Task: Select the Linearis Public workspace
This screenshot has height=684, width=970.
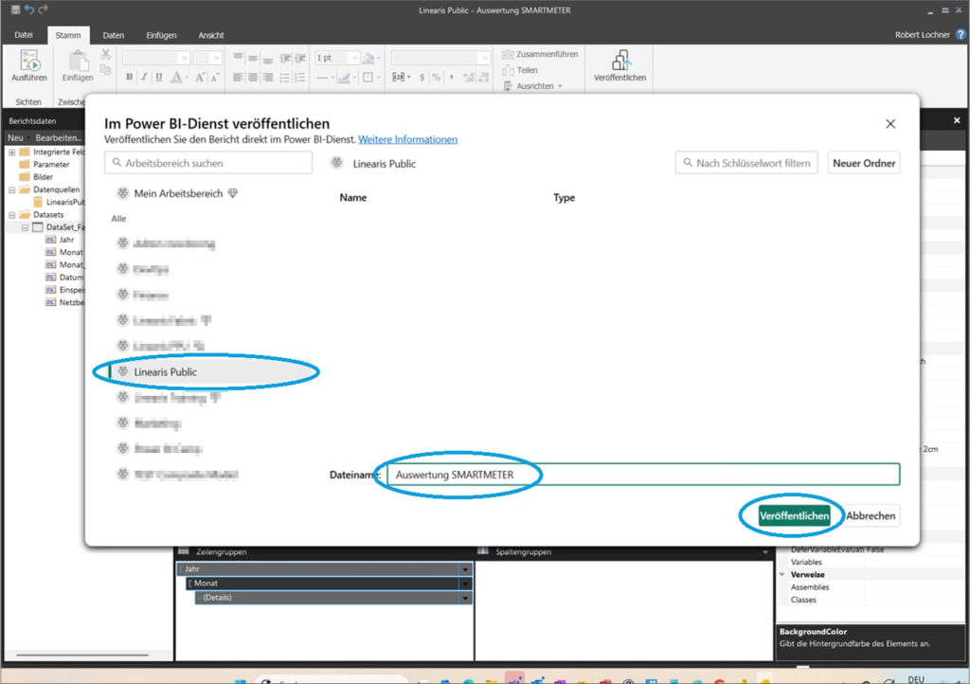Action: [x=165, y=372]
